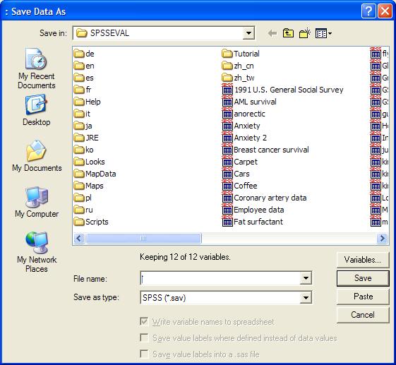This screenshot has width=396, height=365.
Task: Select the ja folder
Action: 83,126
